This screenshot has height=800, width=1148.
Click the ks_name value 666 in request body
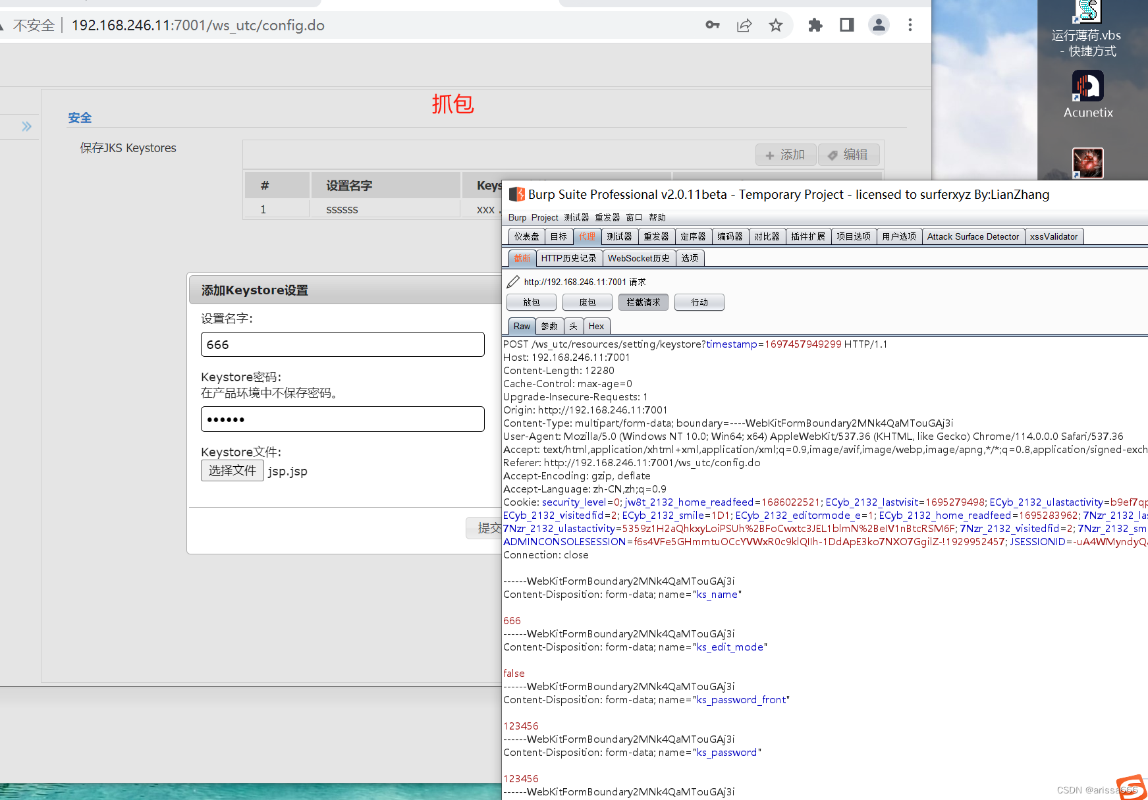pyautogui.click(x=512, y=621)
